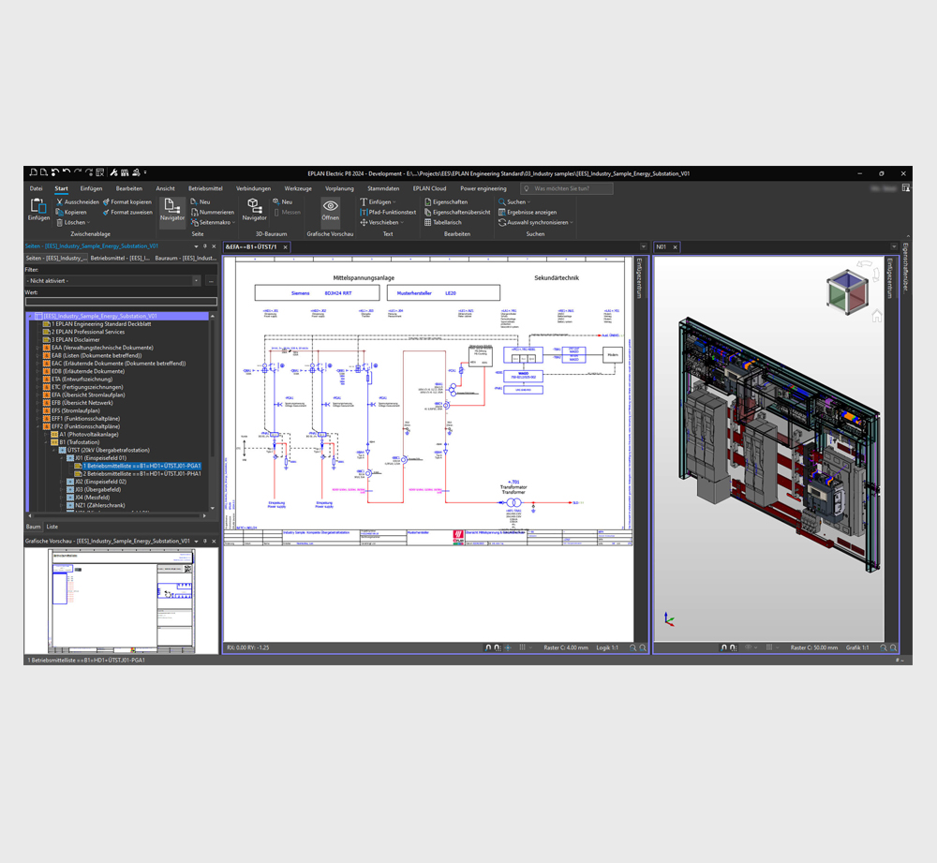Click Neu in the 3D-Bauraum group
The height and width of the screenshot is (863, 937).
click(x=283, y=202)
